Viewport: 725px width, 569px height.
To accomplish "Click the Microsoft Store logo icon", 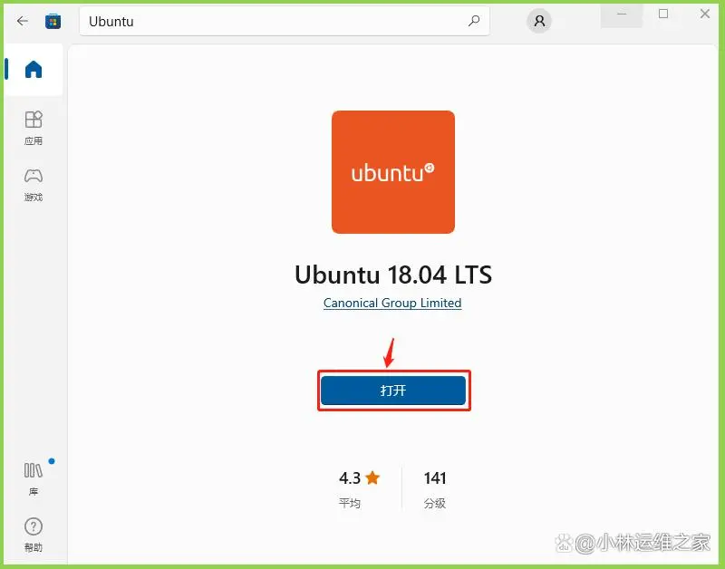I will (53, 21).
